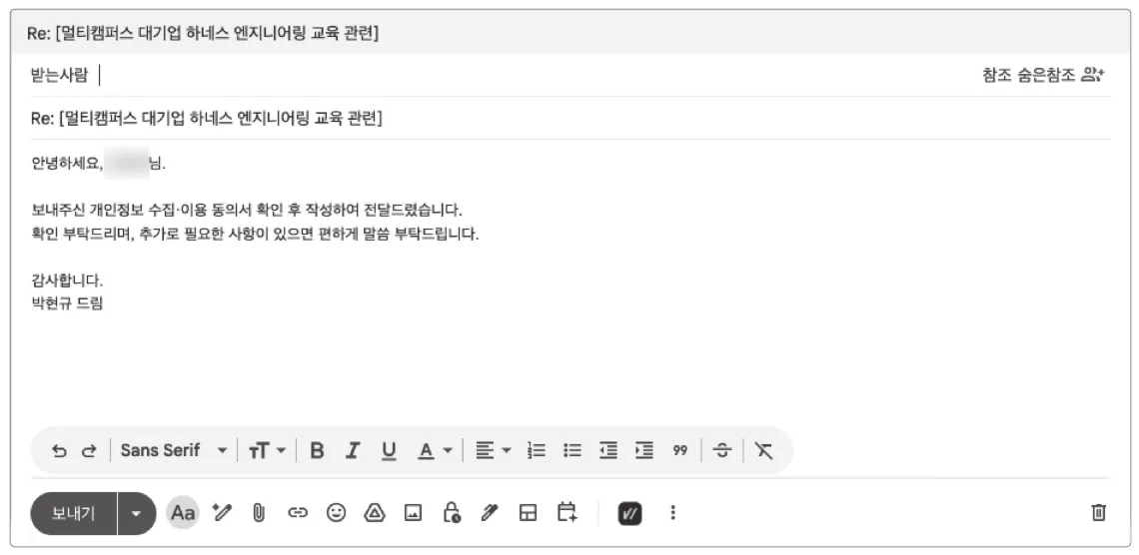
Task: Insert a bulleted list
Action: pos(572,450)
